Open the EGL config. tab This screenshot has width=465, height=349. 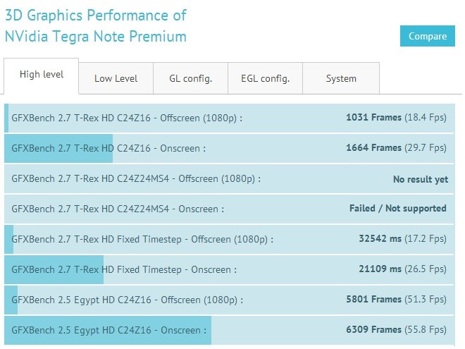point(265,78)
